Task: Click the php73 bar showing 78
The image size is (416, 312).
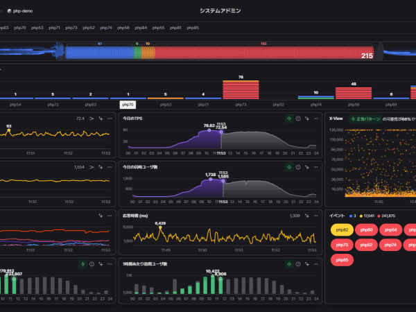Action: pos(241,89)
